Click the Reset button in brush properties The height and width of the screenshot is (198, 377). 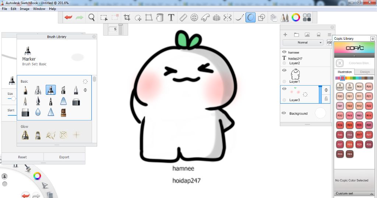[x=22, y=157]
